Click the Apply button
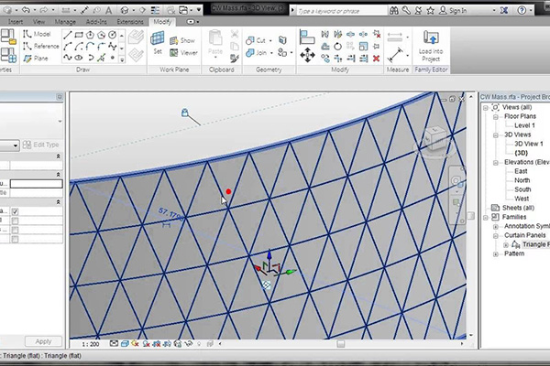Screen dimensions: 550x366 coord(43,341)
